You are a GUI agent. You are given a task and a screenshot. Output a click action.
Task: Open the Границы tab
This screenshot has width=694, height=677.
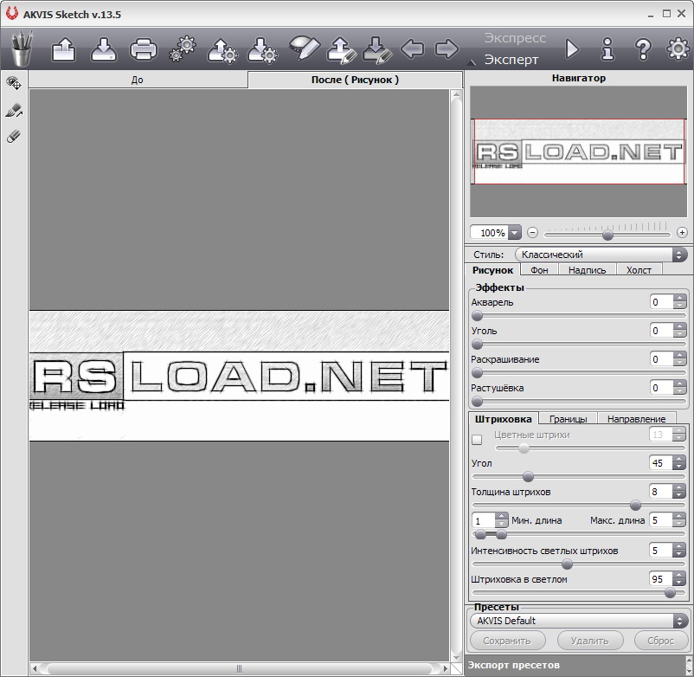[x=568, y=419]
